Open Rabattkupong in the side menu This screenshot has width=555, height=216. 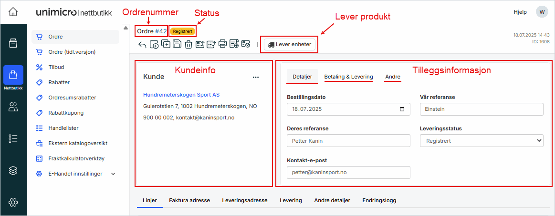tap(66, 113)
